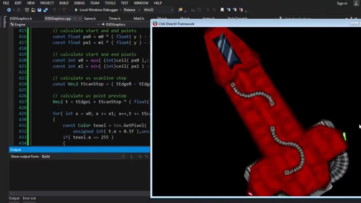Open the PROJECT menu
361x203 pixels.
click(x=47, y=3)
